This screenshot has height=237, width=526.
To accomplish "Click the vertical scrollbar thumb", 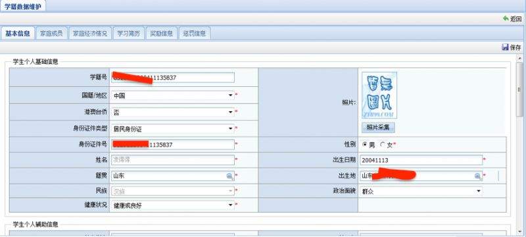I will 520,90.
